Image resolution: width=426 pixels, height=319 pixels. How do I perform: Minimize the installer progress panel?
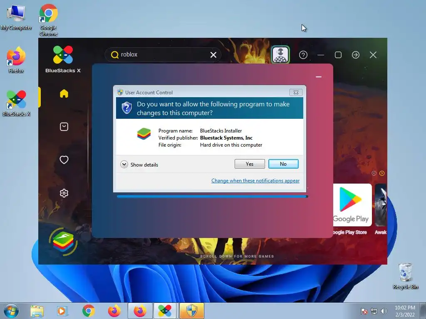319,77
